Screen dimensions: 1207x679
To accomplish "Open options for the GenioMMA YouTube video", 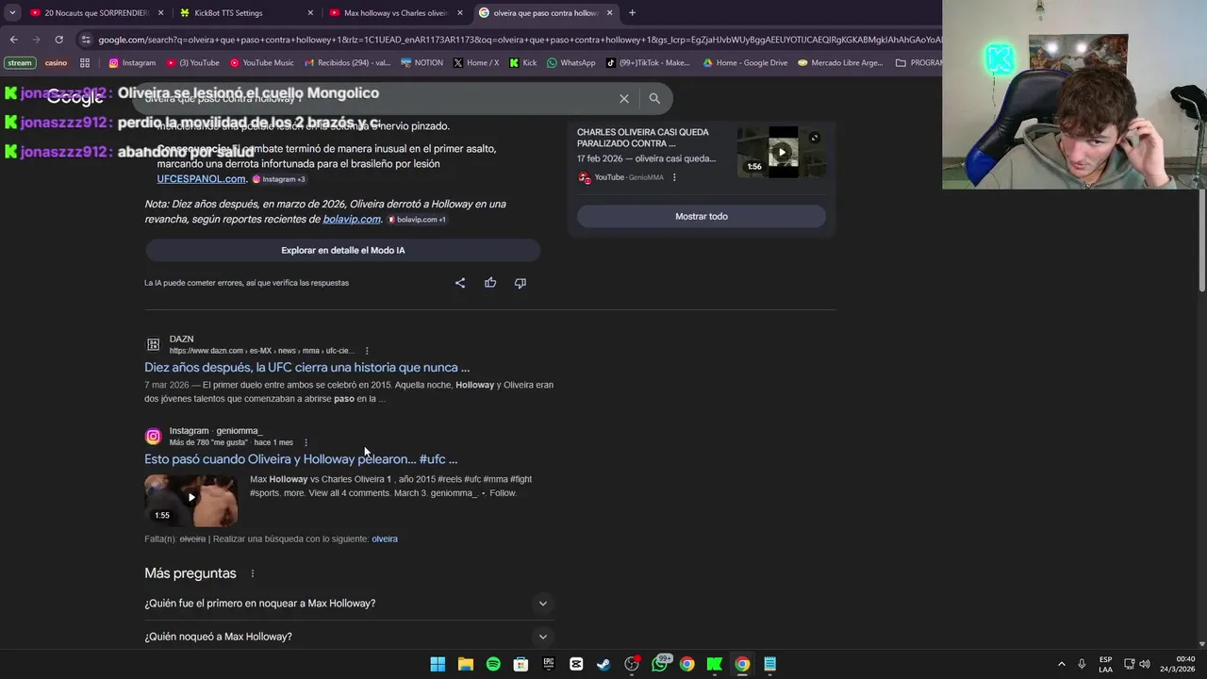I will pyautogui.click(x=674, y=177).
